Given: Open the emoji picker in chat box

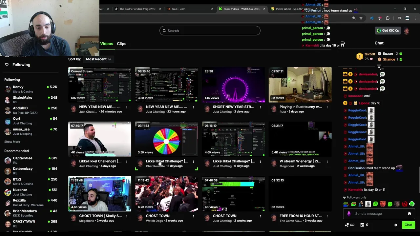Looking at the screenshot, I should tap(409, 214).
